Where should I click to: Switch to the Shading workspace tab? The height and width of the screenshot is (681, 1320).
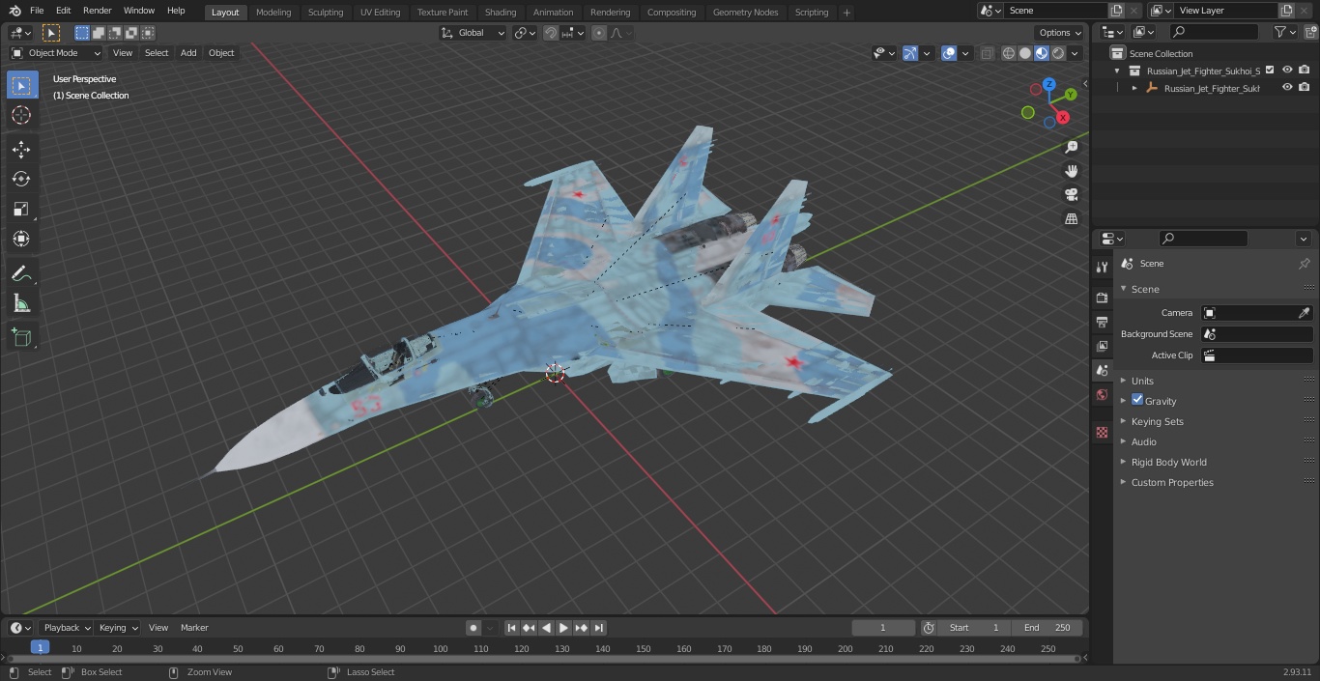501,13
